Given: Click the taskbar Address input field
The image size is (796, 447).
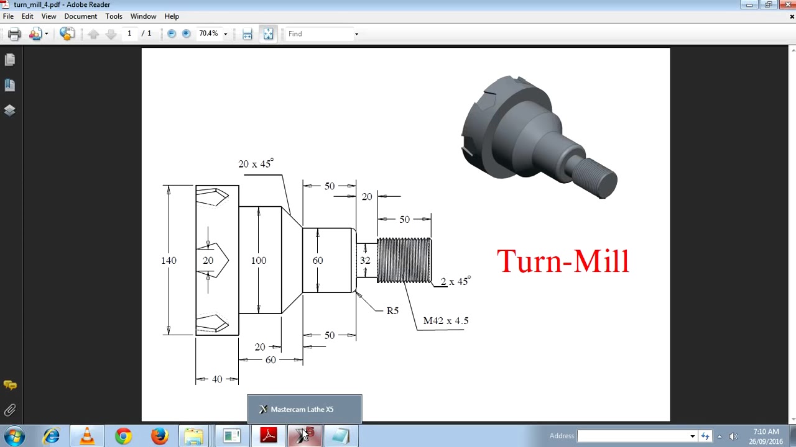Looking at the screenshot, I should pos(632,436).
